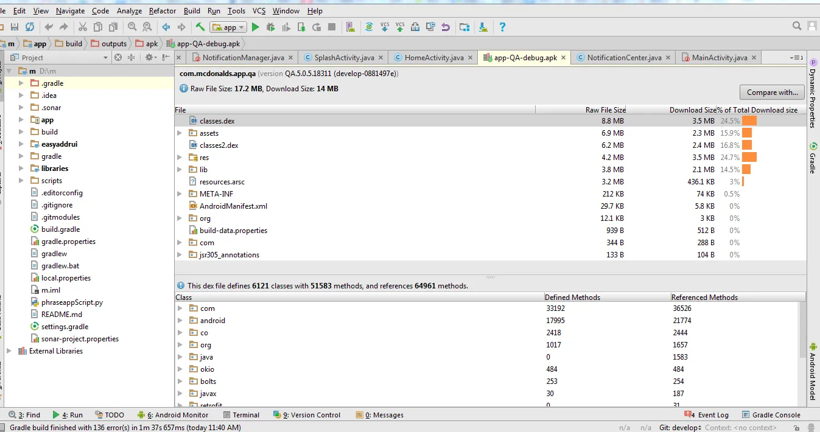Click the Redo arrow icon
This screenshot has height=432, width=820.
(64, 27)
